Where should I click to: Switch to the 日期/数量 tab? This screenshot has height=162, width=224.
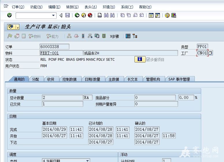[92, 79]
